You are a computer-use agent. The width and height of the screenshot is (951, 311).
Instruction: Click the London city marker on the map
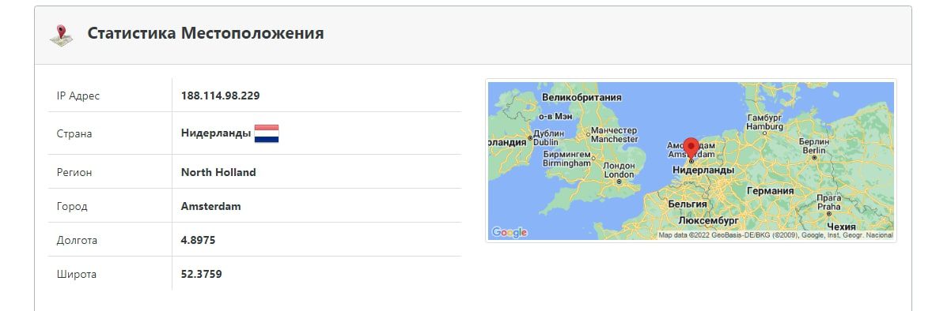pos(619,182)
